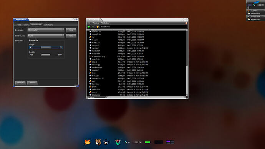Select the icon next to stress.sh
The height and width of the screenshot is (149, 265).
pos(90,70)
